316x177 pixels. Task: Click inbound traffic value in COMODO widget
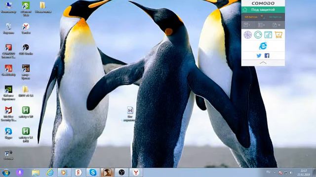tap(251, 17)
